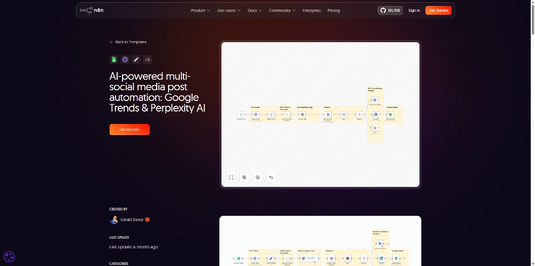Zoom out on the workflow canvas
Screen dimensions: 535x266
[258, 177]
